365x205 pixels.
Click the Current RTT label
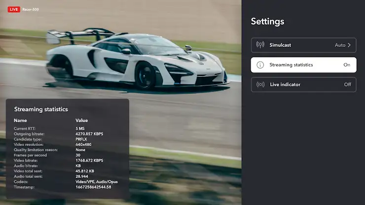(x=25, y=129)
